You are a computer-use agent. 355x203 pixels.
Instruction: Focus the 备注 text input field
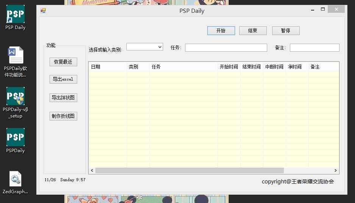point(315,47)
